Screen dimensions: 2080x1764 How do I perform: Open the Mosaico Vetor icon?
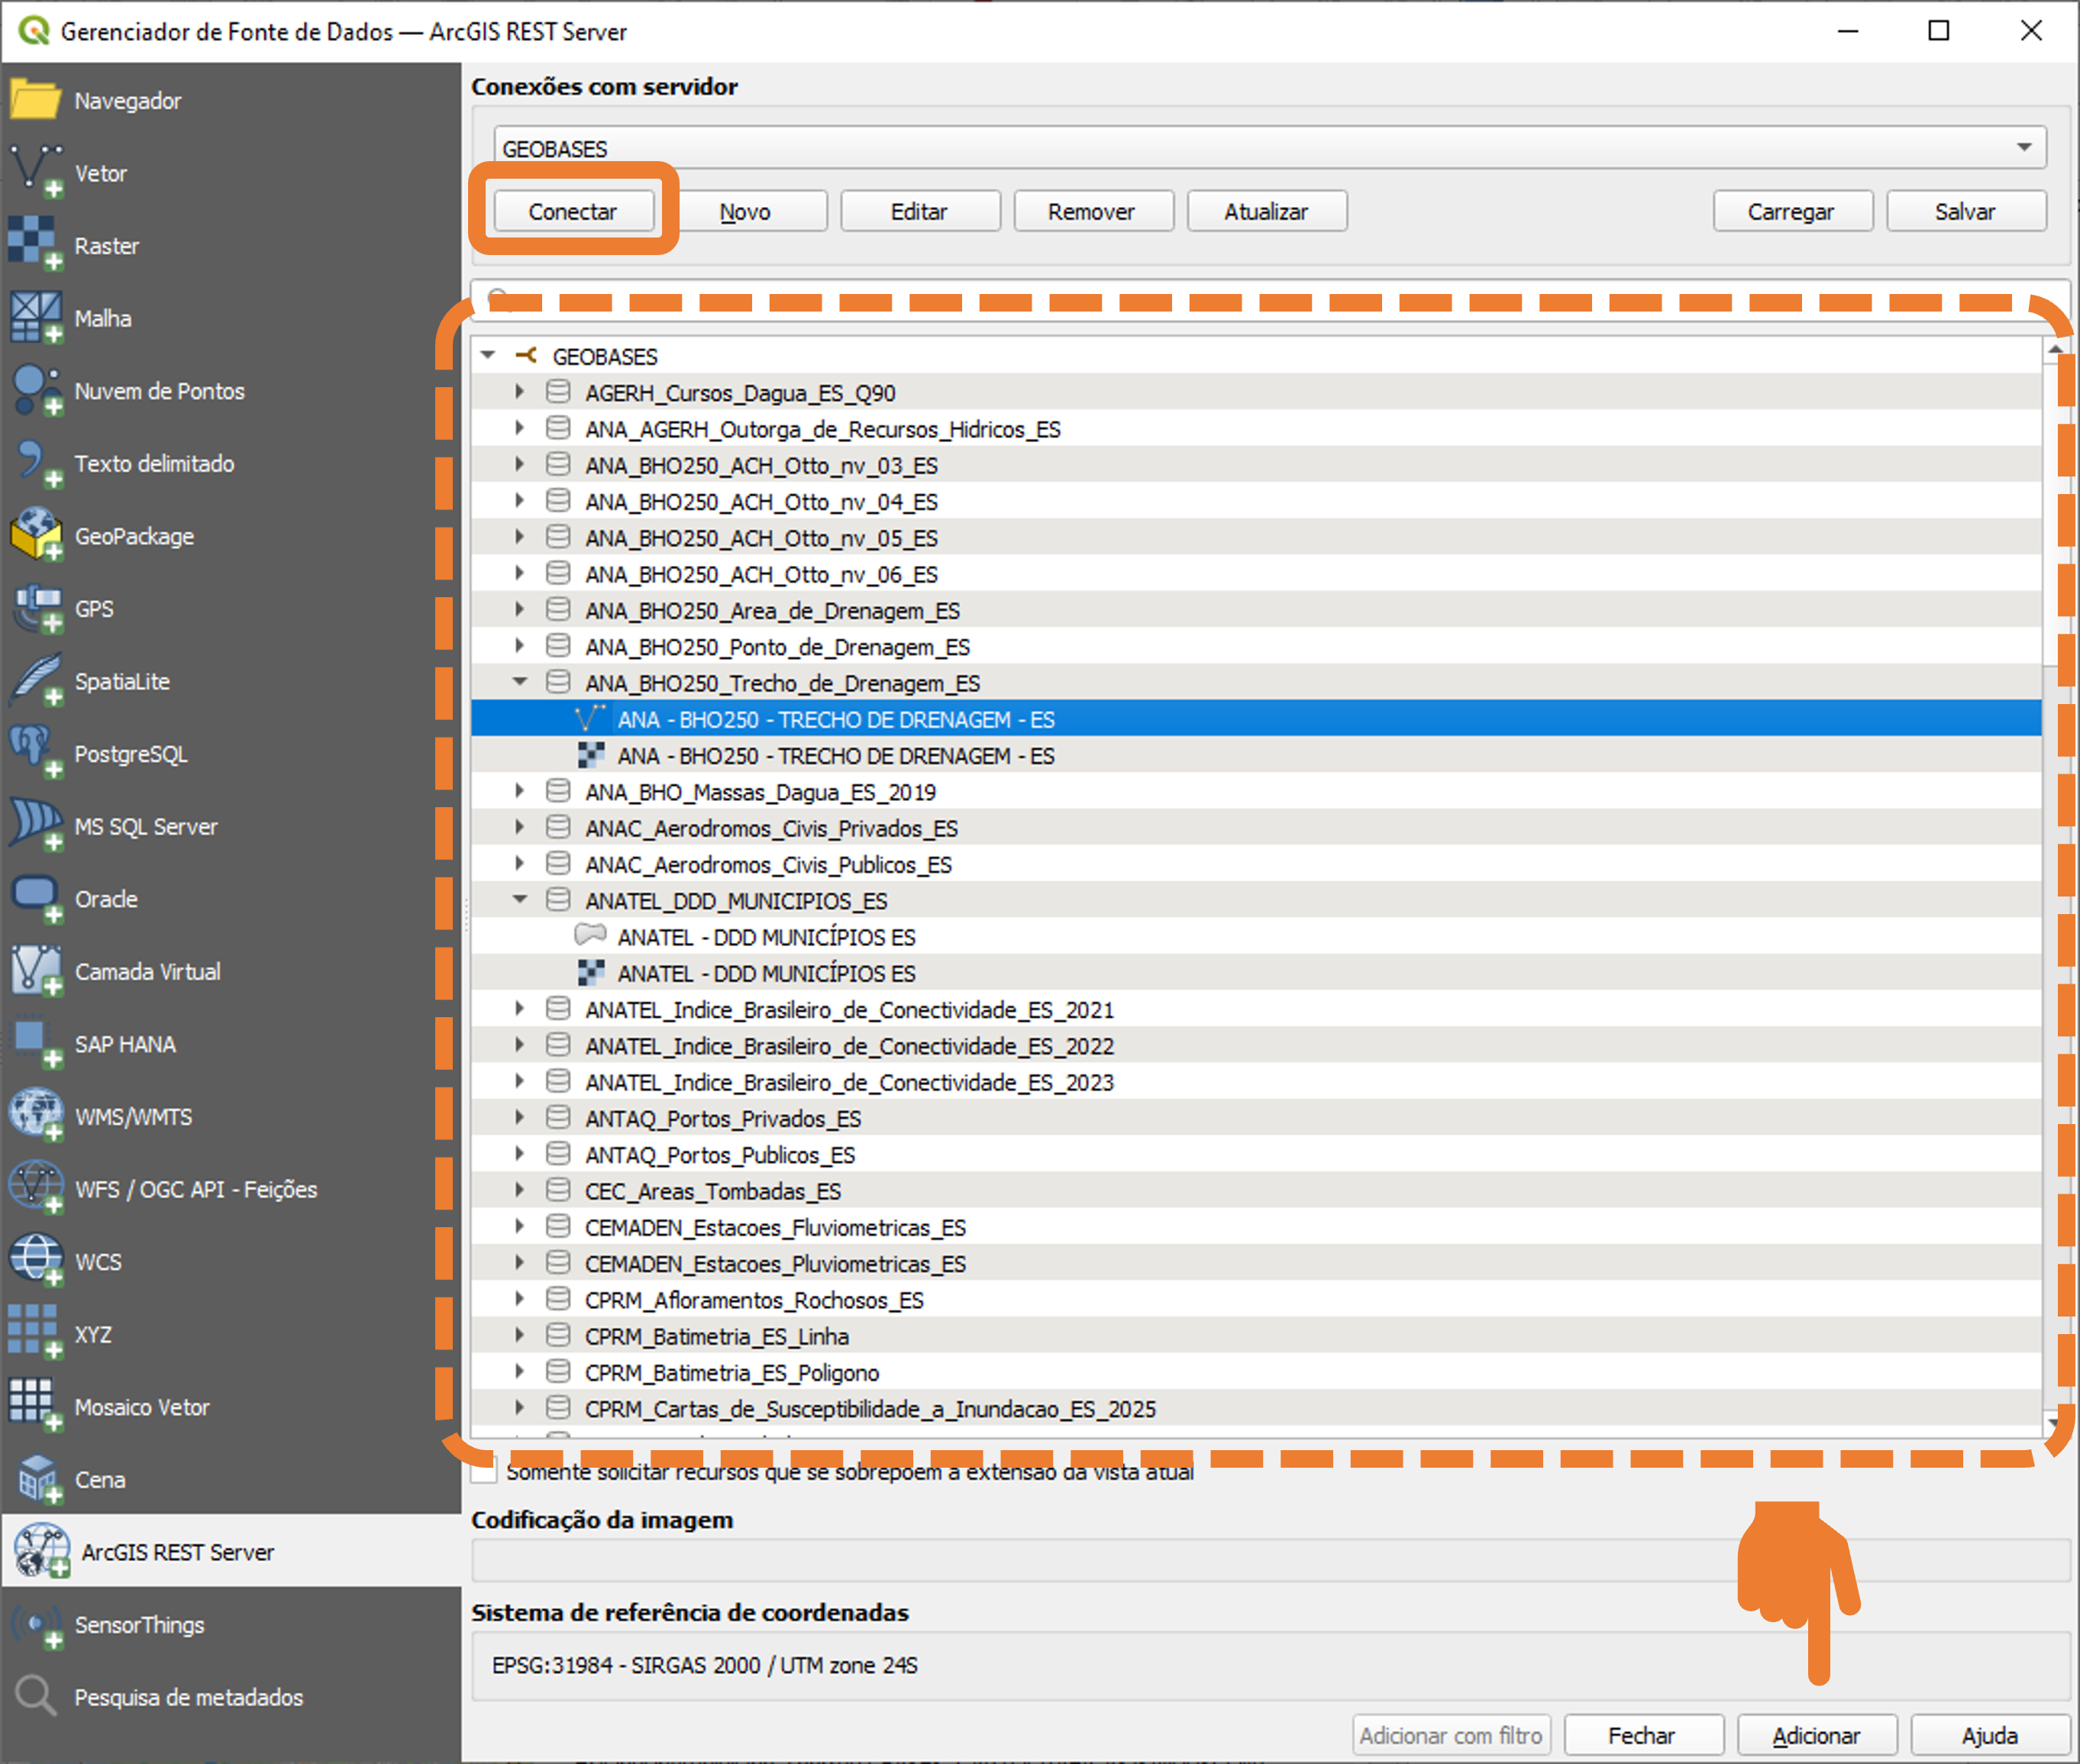[36, 1407]
